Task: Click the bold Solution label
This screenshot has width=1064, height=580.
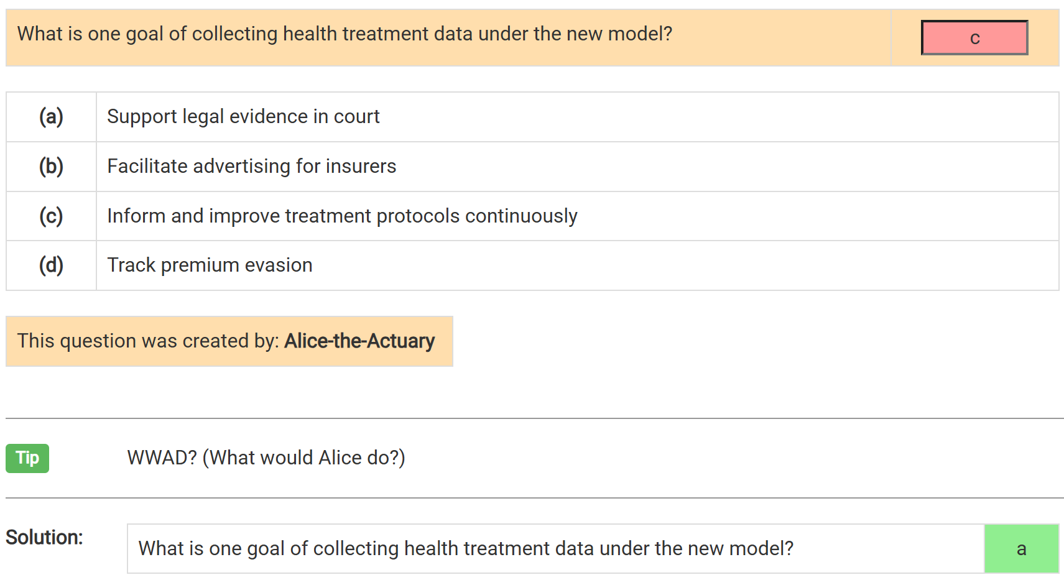Action: point(44,538)
